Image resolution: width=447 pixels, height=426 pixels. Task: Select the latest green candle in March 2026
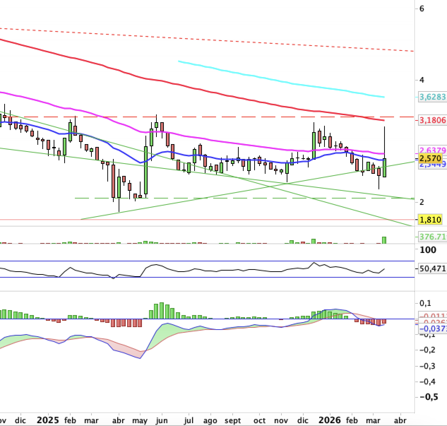pyautogui.click(x=385, y=168)
